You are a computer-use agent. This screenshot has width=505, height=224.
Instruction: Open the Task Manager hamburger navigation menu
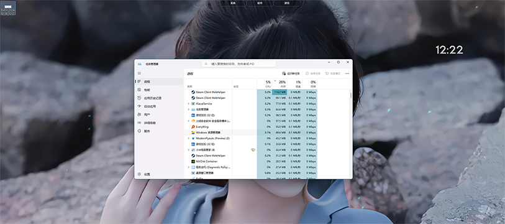[x=139, y=73]
